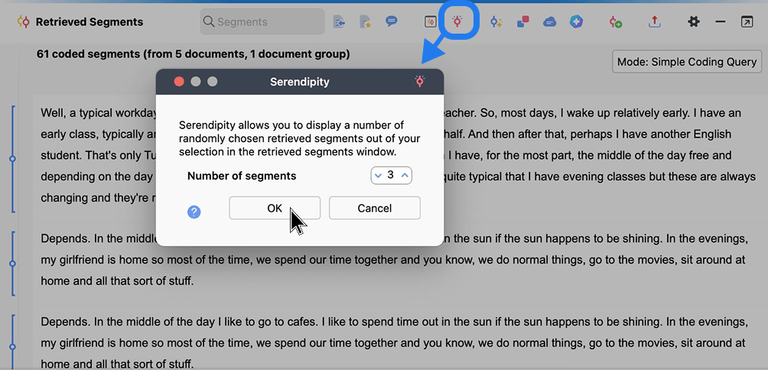Cancel the Serendipity dialog
This screenshot has height=370, width=768.
click(375, 208)
